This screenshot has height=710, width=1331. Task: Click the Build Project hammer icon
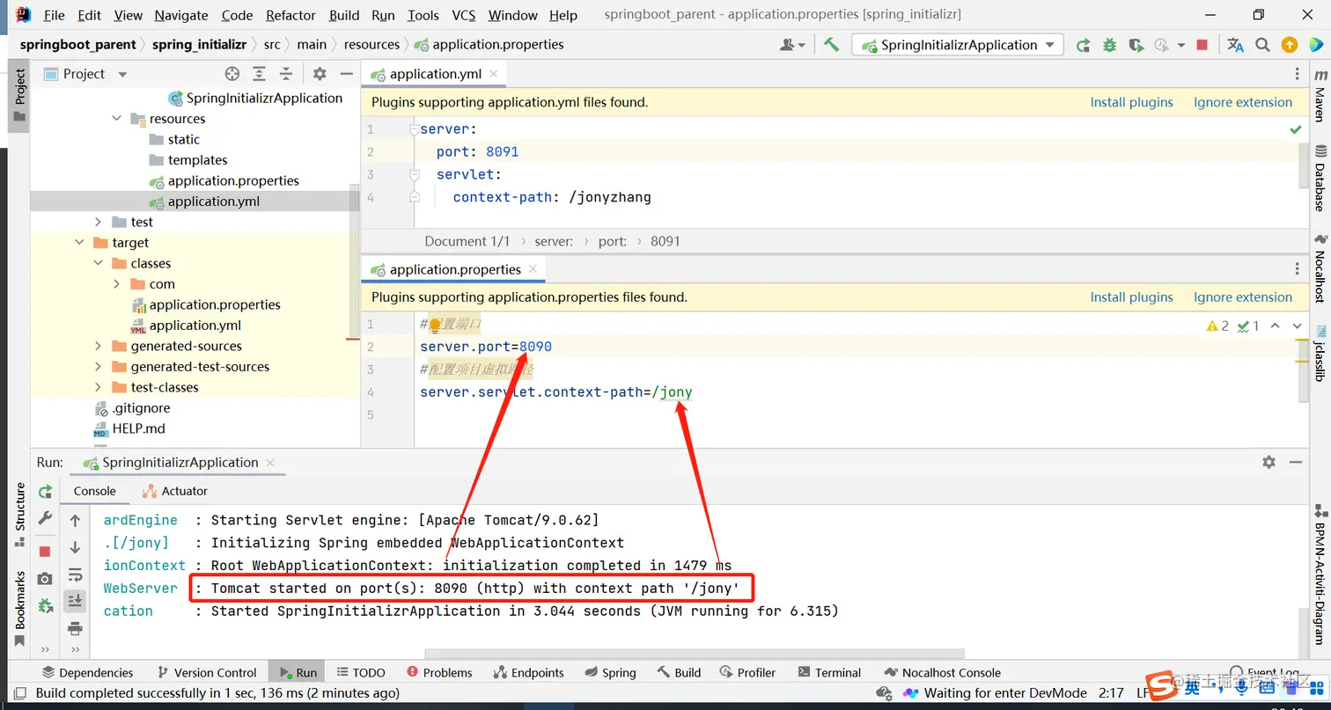point(831,45)
